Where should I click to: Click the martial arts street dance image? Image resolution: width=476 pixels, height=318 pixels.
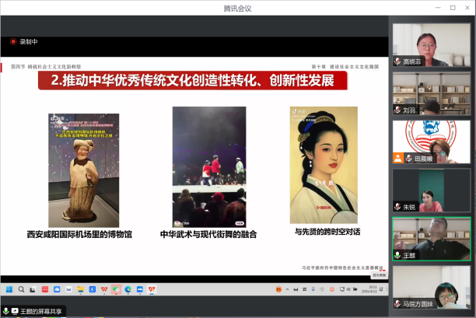[208, 166]
